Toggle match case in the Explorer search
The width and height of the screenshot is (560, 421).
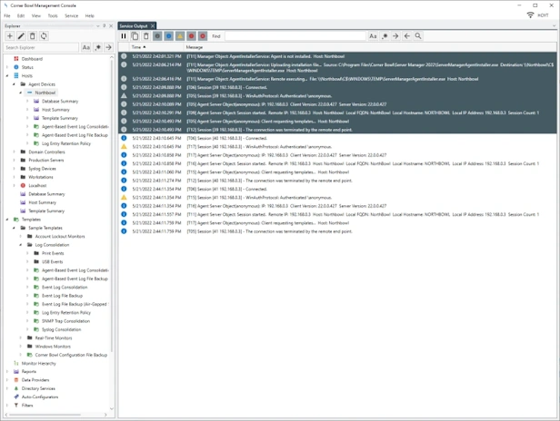coord(86,47)
